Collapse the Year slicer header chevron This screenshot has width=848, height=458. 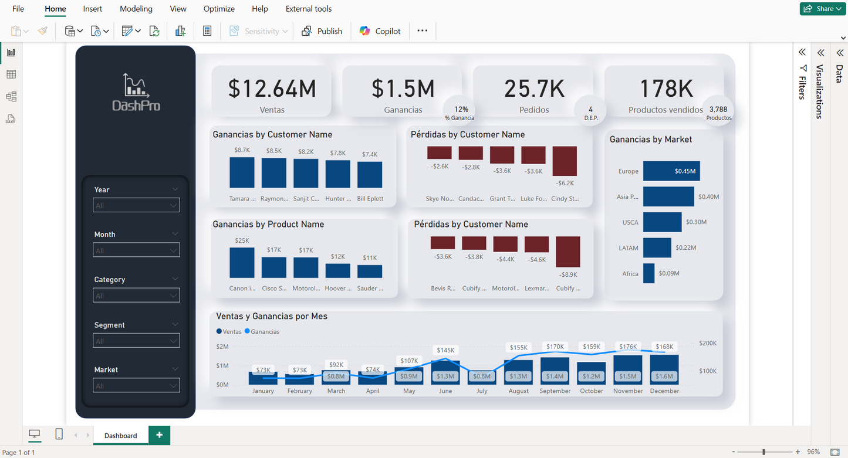coord(175,189)
